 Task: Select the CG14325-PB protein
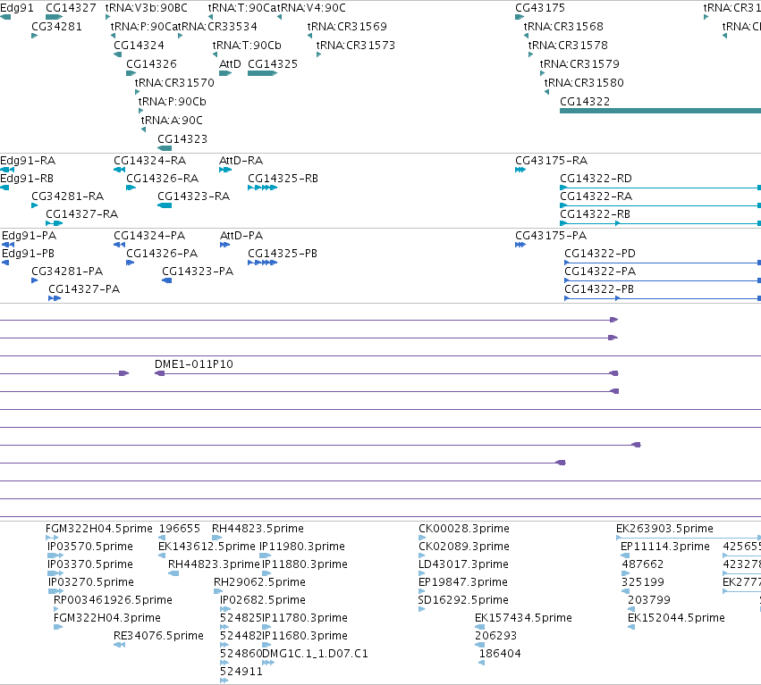263,263
